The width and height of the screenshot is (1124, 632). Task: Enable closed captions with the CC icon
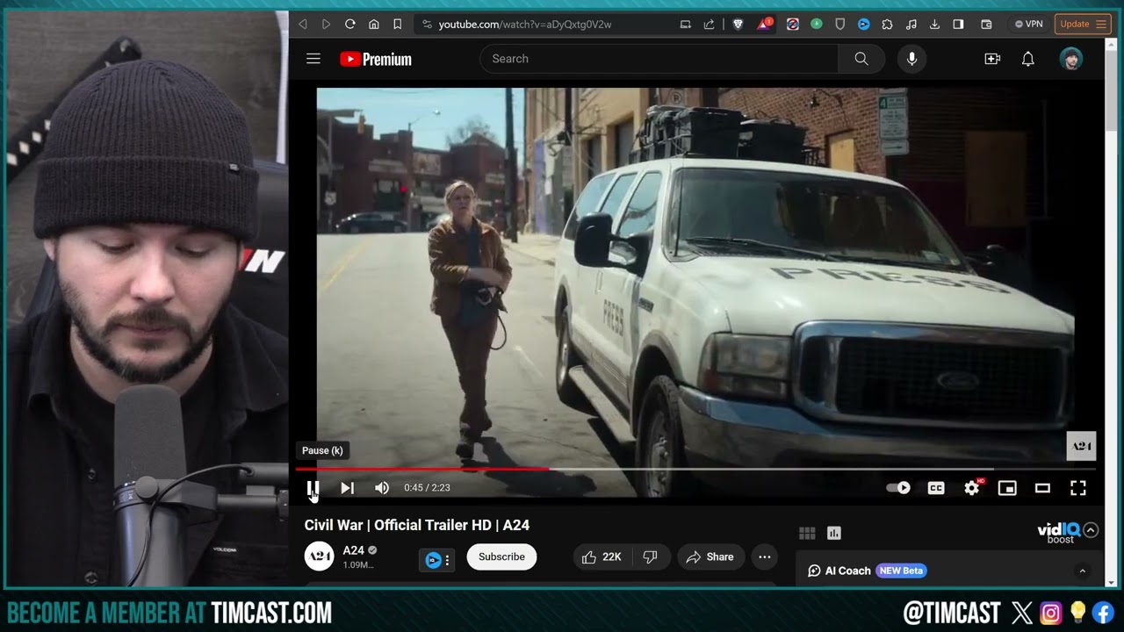point(936,487)
